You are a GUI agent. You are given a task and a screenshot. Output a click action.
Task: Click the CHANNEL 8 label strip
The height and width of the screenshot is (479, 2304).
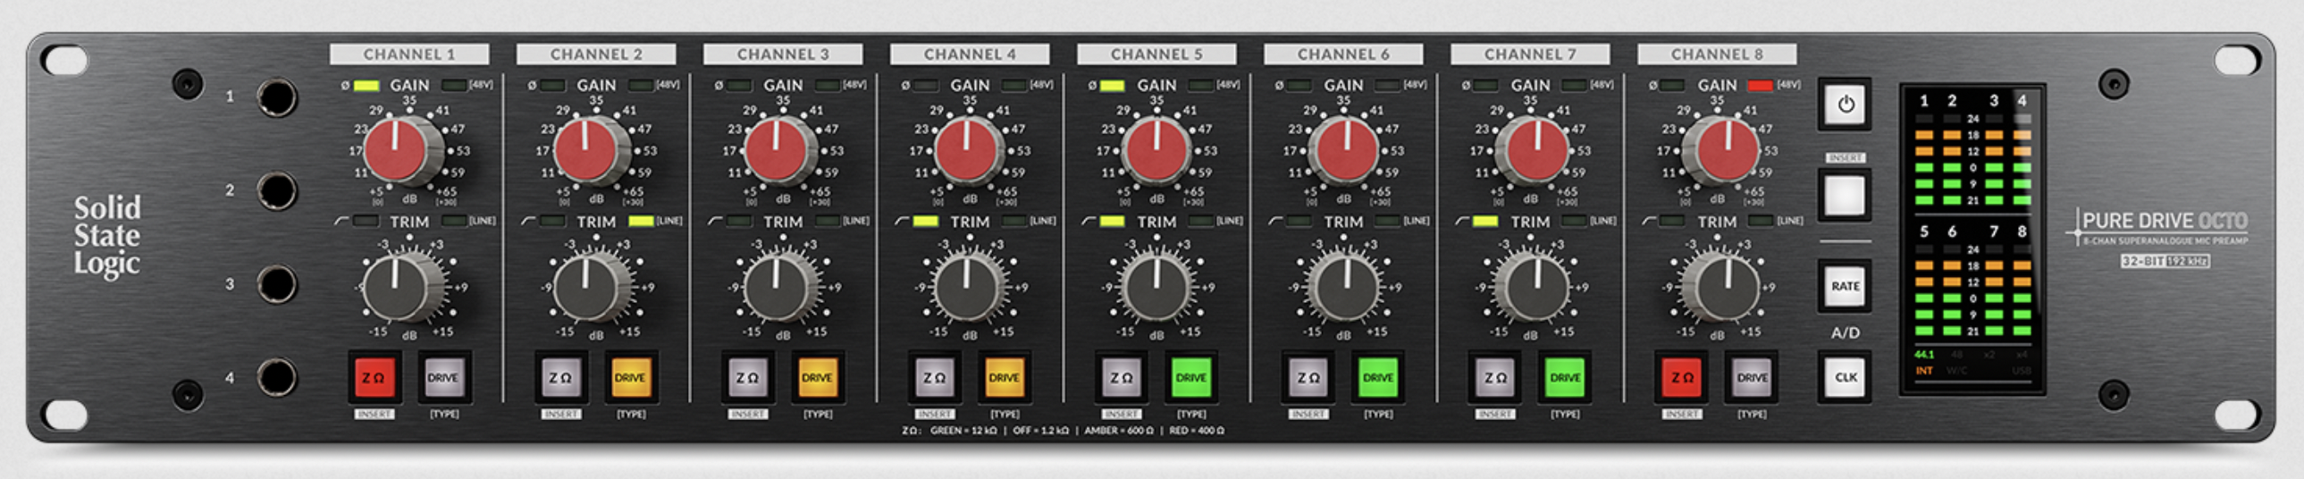tap(1717, 55)
